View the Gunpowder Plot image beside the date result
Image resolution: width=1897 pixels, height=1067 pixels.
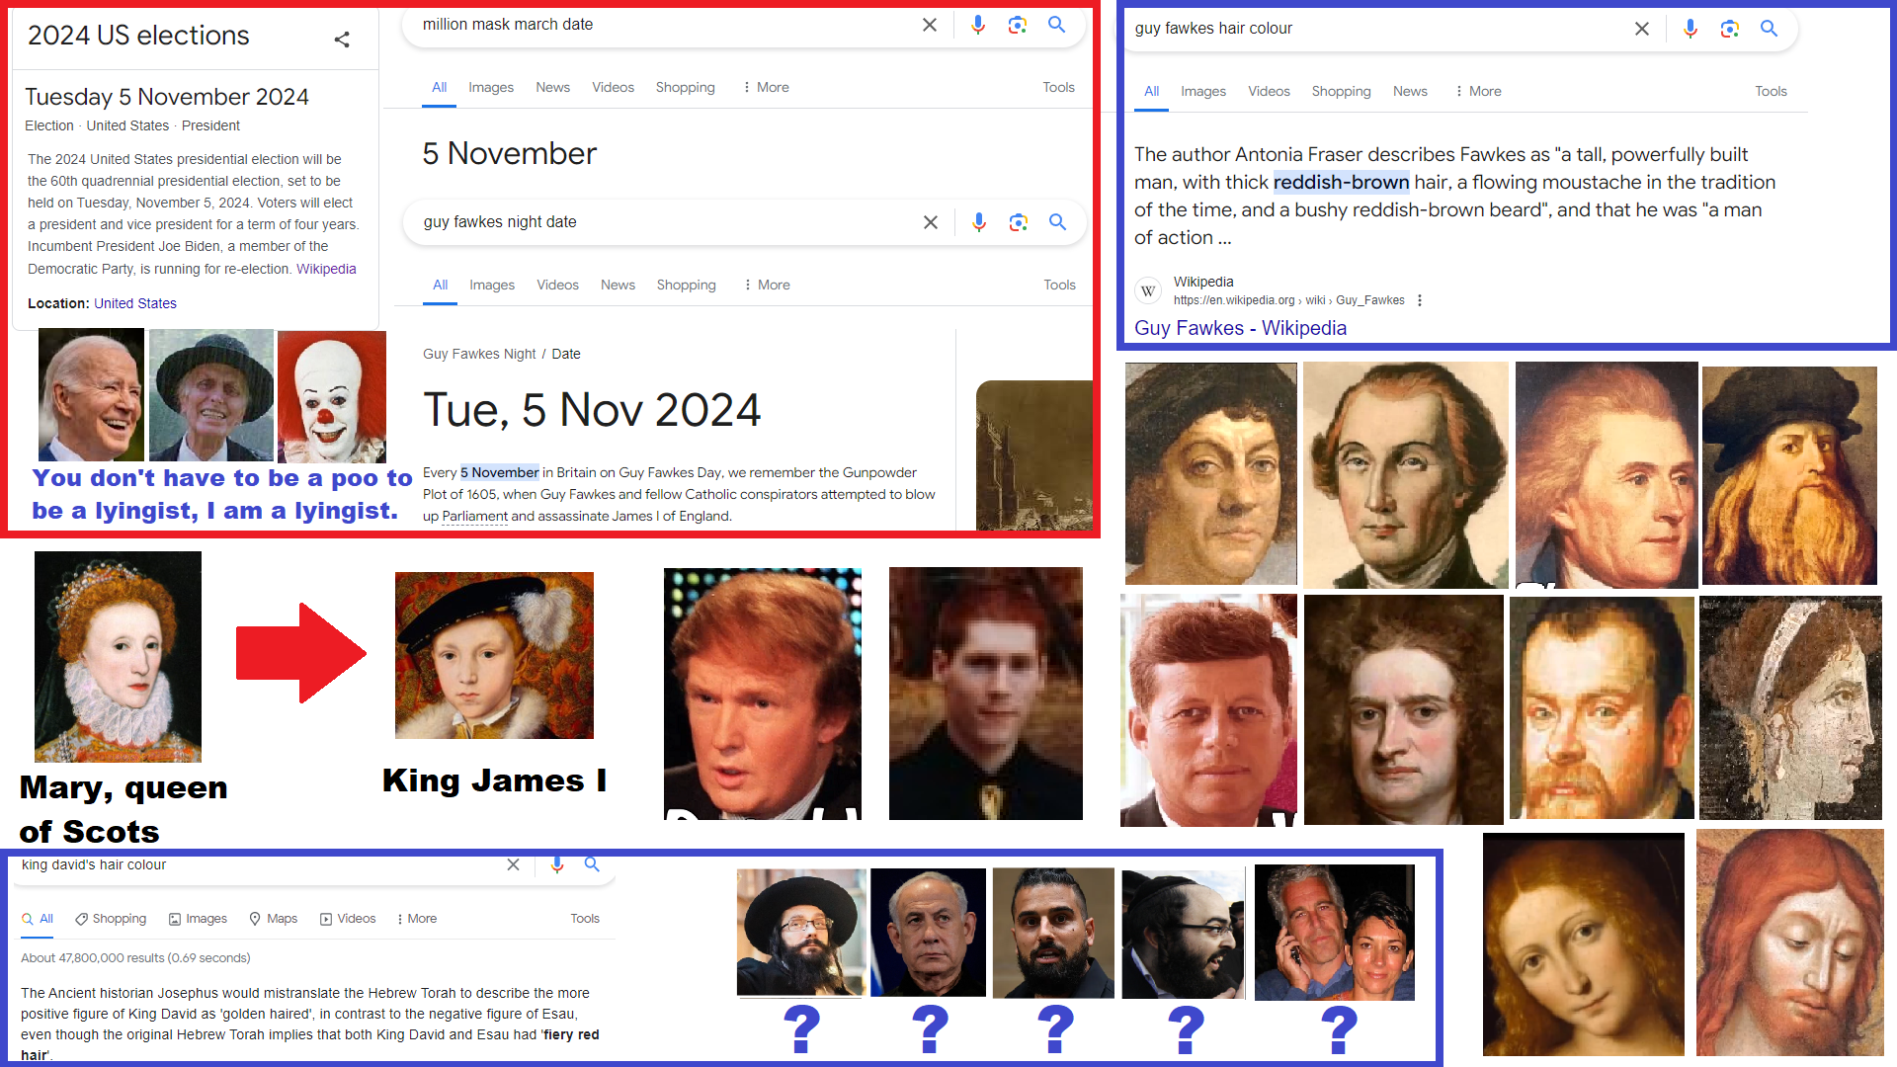(1035, 455)
